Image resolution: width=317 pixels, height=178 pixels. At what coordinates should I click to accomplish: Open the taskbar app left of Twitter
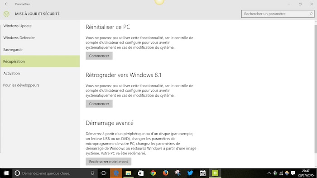[178, 173]
